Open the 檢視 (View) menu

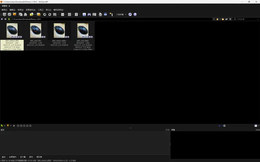click(x=21, y=10)
